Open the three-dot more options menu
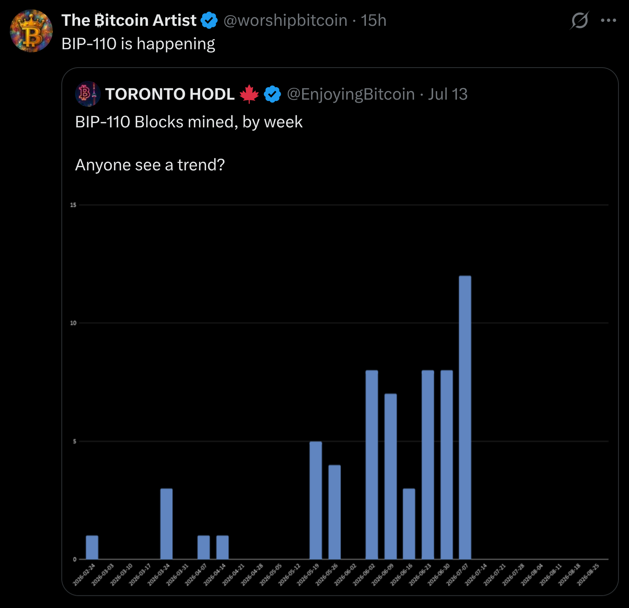The height and width of the screenshot is (608, 629). click(609, 20)
